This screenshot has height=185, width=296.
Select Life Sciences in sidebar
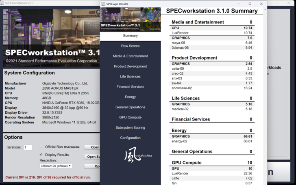130,77
